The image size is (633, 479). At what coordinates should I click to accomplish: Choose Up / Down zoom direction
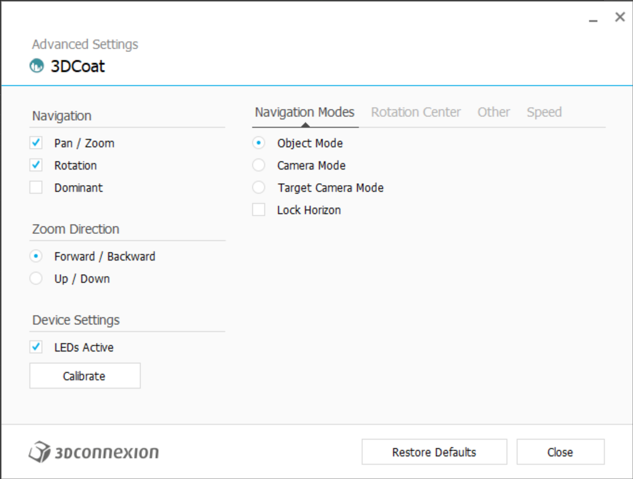click(36, 278)
